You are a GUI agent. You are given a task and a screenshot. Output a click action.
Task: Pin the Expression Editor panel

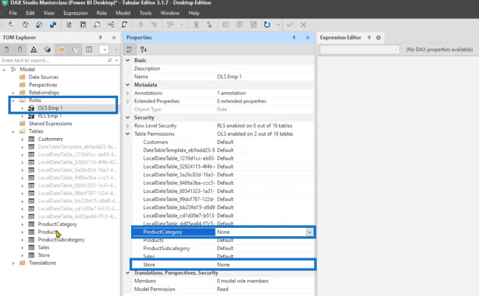pyautogui.click(x=369, y=38)
